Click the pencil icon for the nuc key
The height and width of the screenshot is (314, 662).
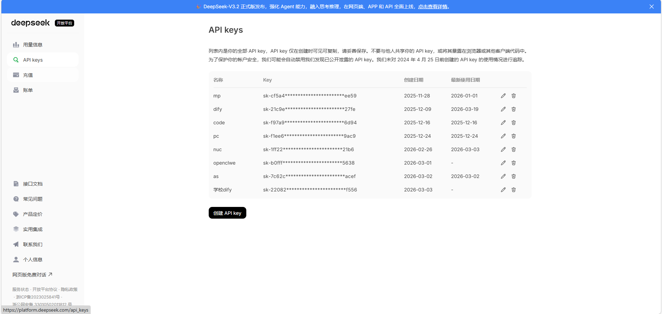[x=503, y=149]
